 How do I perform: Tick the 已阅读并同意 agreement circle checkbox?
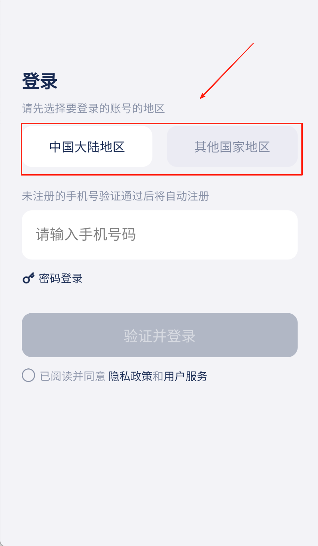click(28, 375)
